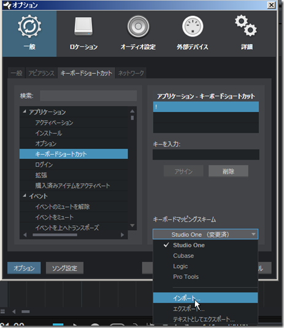The width and height of the screenshot is (284, 328).
Task: Click the command list scroll-down arrow
Action: (x=132, y=225)
